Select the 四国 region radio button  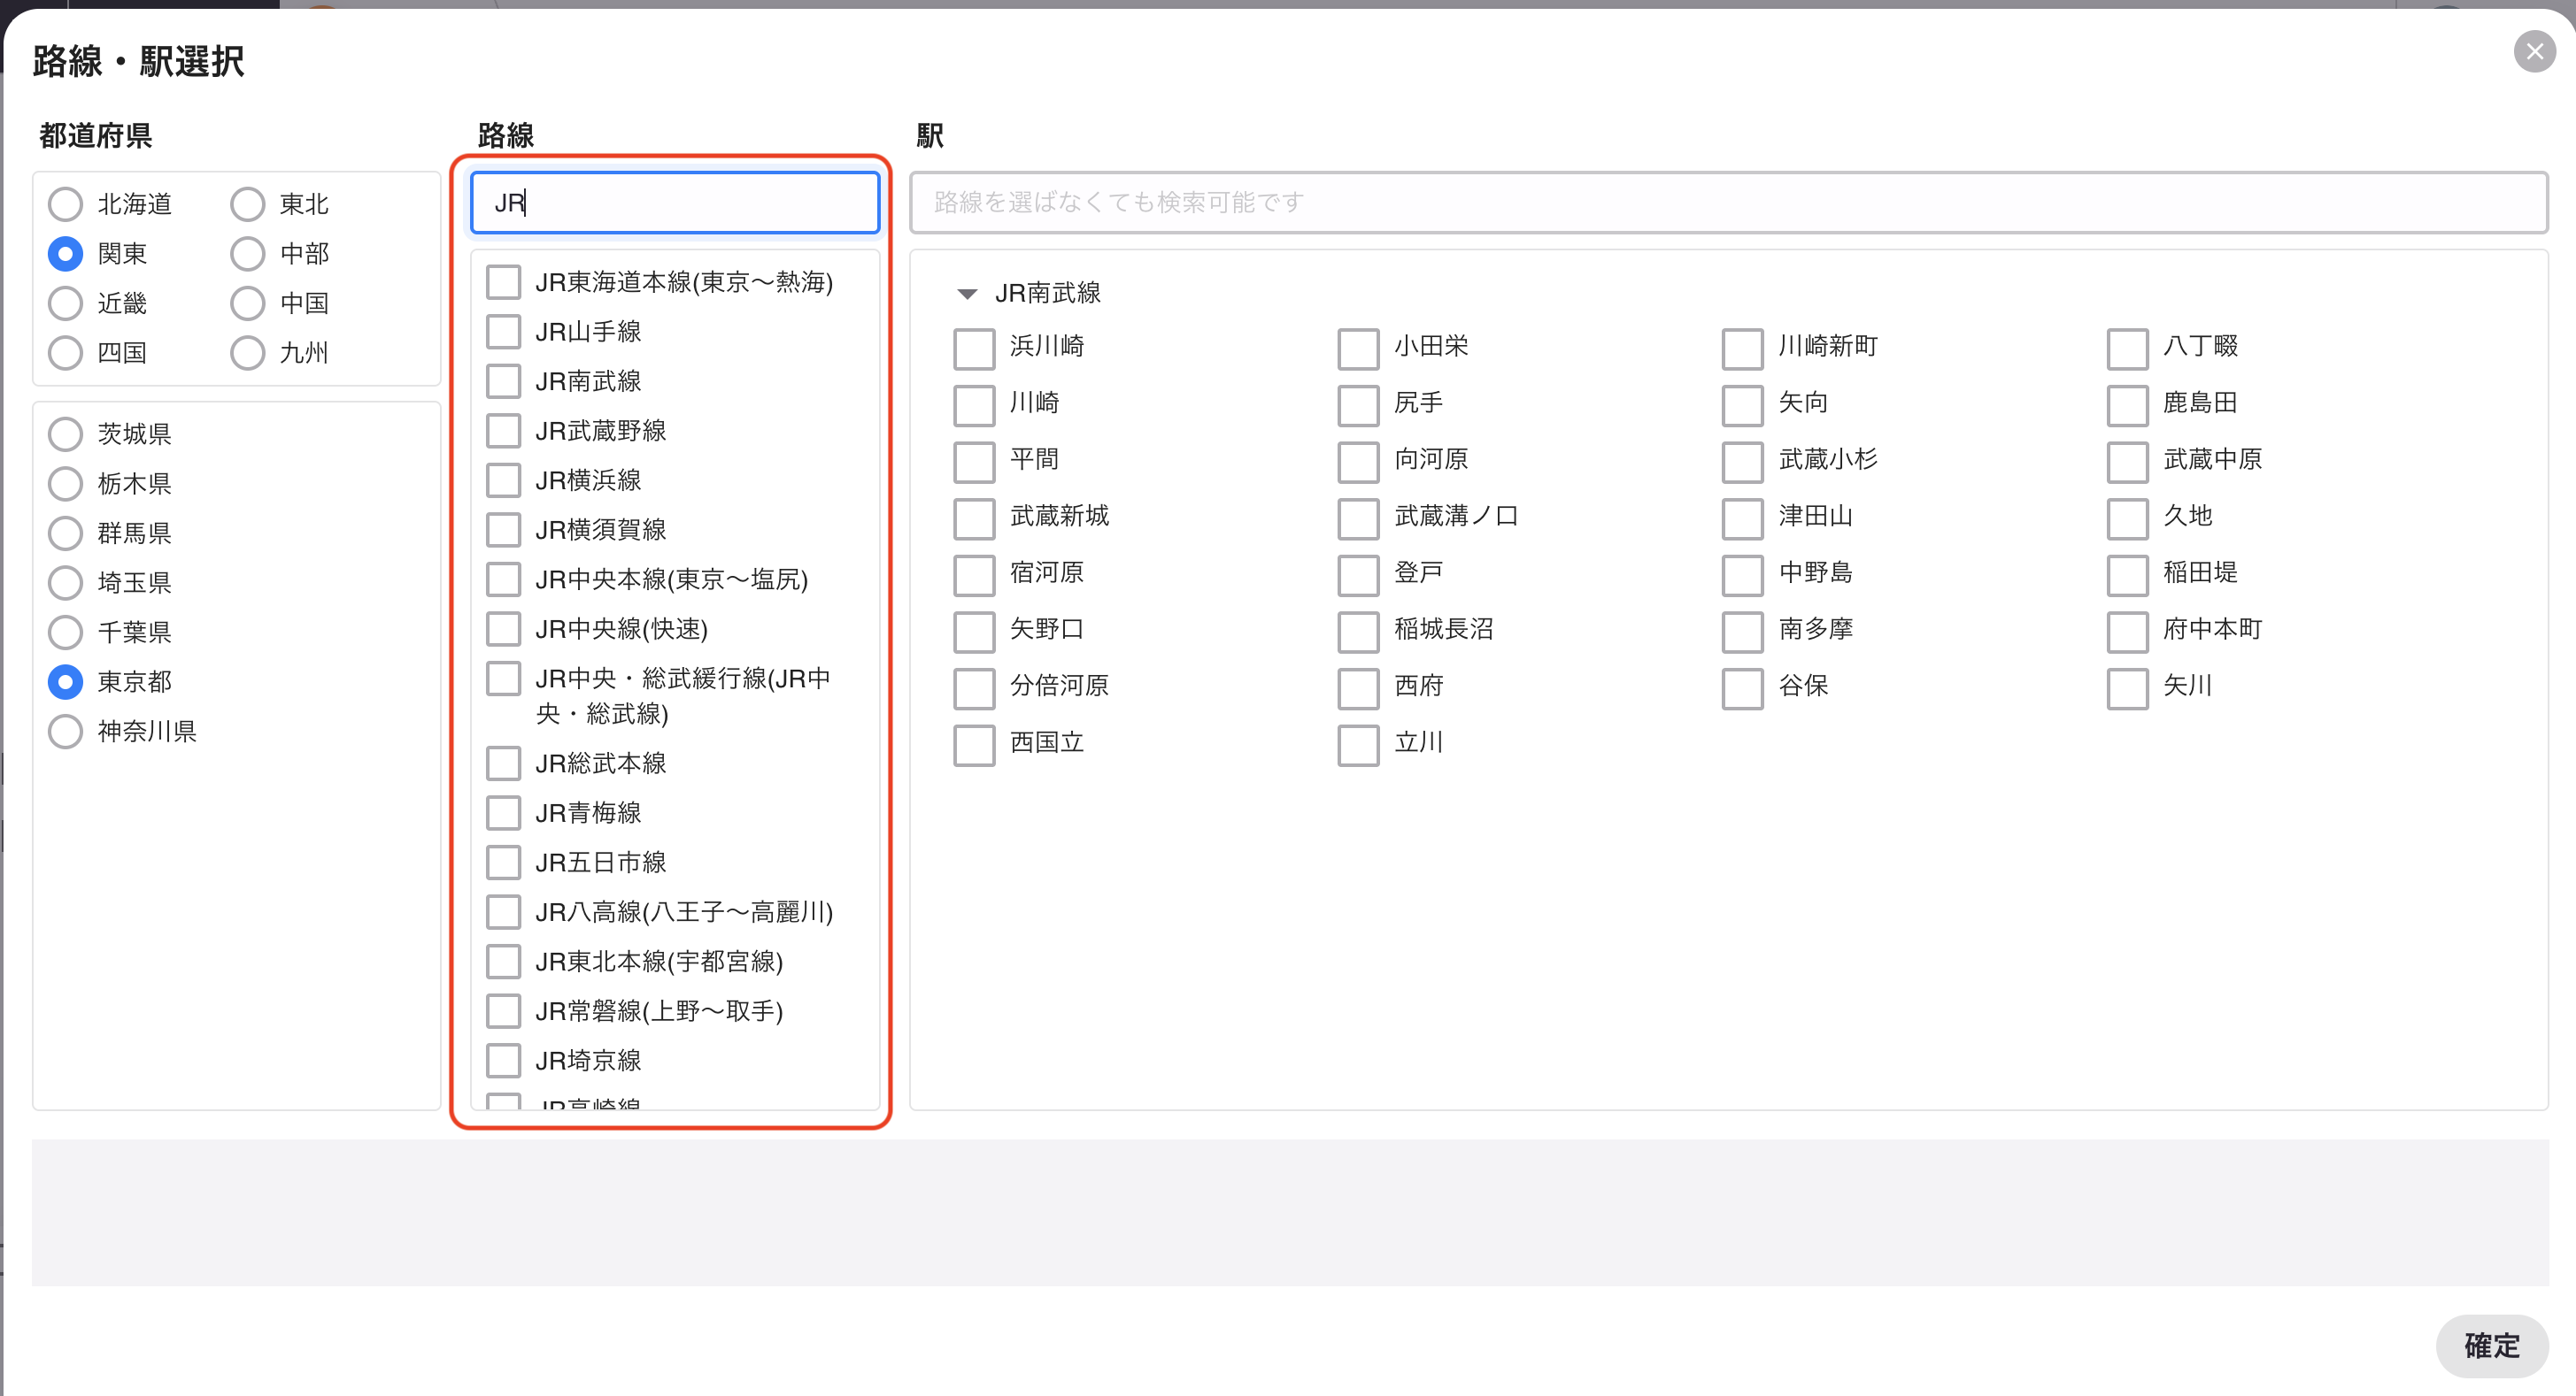[65, 353]
